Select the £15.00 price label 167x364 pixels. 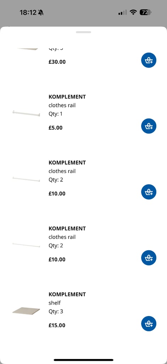(x=57, y=325)
